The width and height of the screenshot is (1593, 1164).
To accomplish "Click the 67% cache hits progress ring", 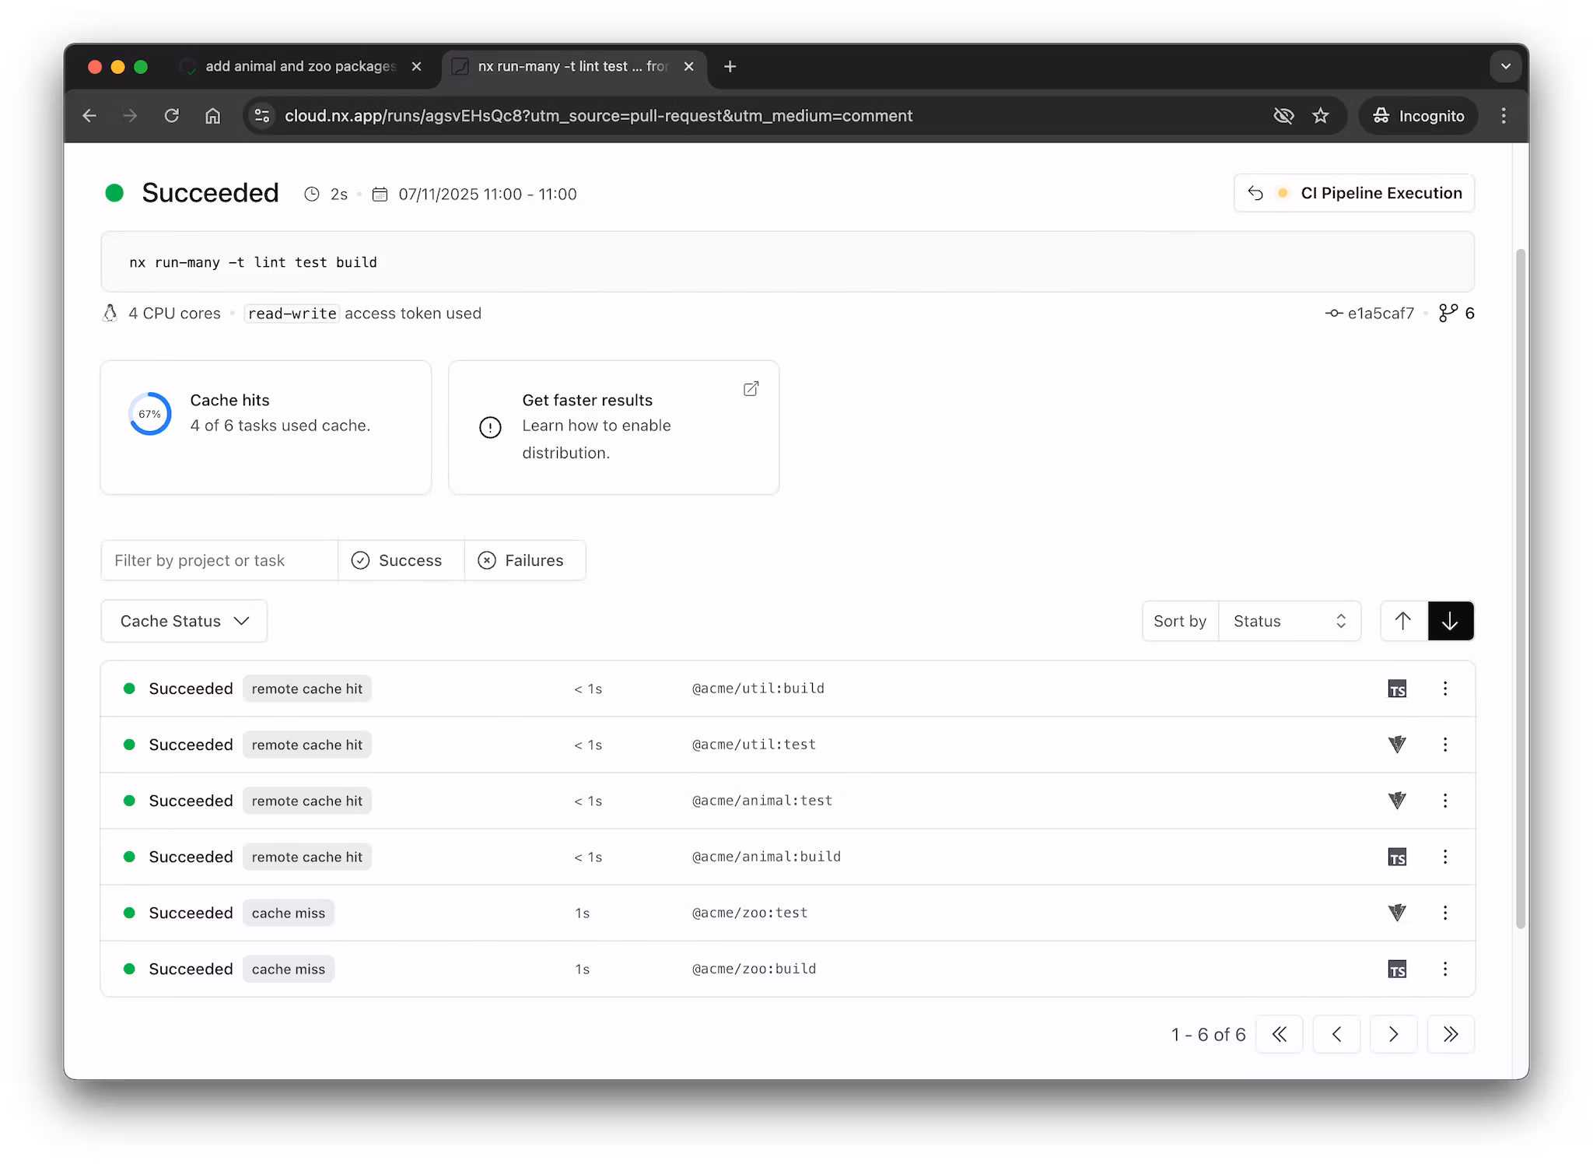I will point(149,414).
